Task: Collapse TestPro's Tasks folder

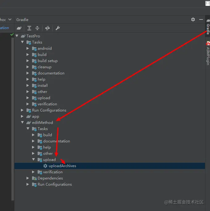Action: (x=23, y=42)
